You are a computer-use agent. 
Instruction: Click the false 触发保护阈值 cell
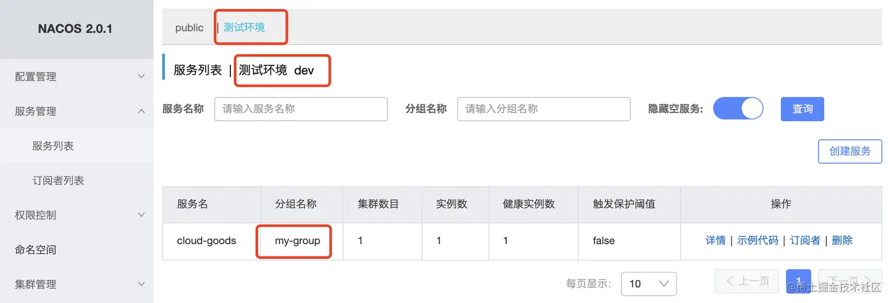629,241
